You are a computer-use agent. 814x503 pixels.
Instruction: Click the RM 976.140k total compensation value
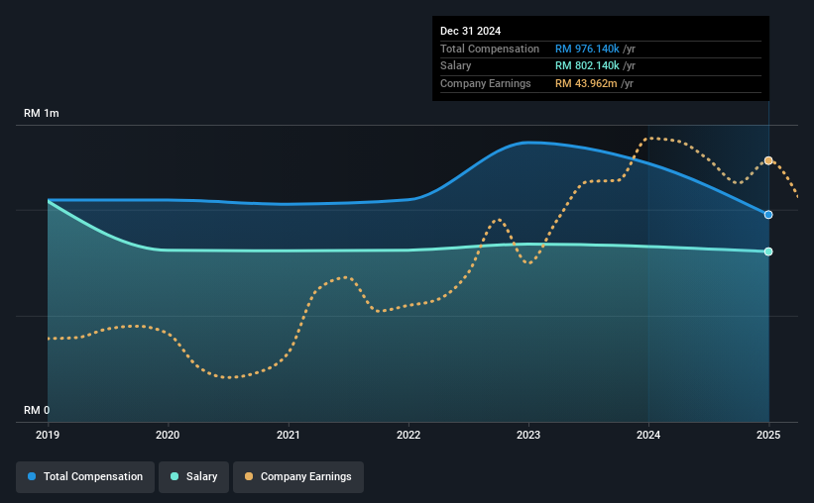pos(587,49)
